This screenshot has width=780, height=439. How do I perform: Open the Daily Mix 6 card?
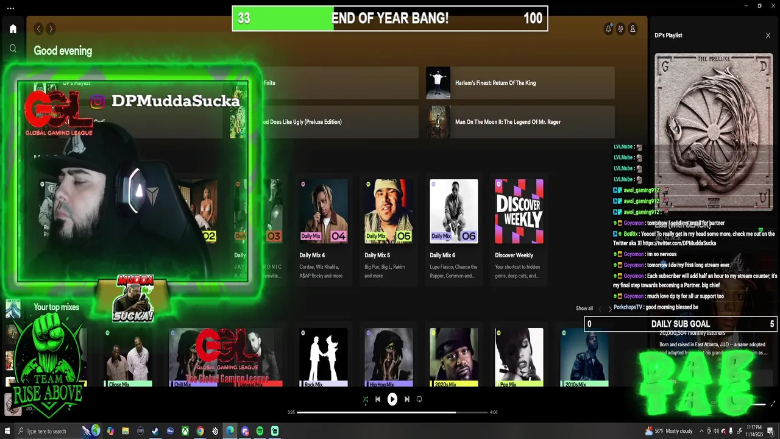(454, 229)
